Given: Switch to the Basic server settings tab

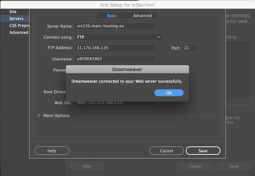Looking at the screenshot, I should point(112,16).
